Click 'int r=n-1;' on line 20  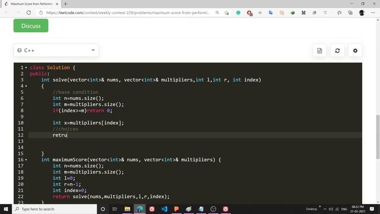pyautogui.click(x=66, y=184)
